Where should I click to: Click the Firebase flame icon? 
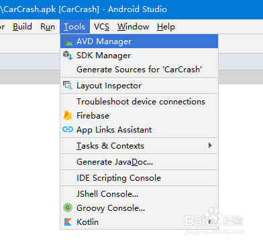(x=68, y=116)
